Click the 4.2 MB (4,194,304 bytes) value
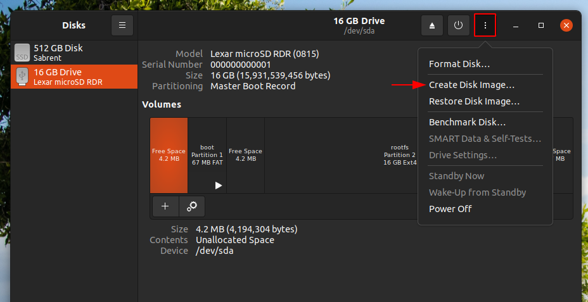Screen dimensions: 588x302 pos(246,229)
